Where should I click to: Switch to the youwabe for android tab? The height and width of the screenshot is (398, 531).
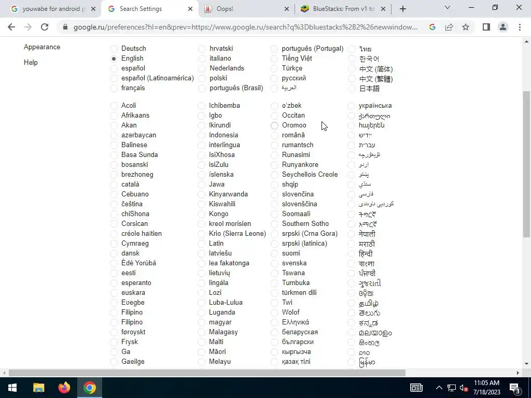click(x=50, y=9)
